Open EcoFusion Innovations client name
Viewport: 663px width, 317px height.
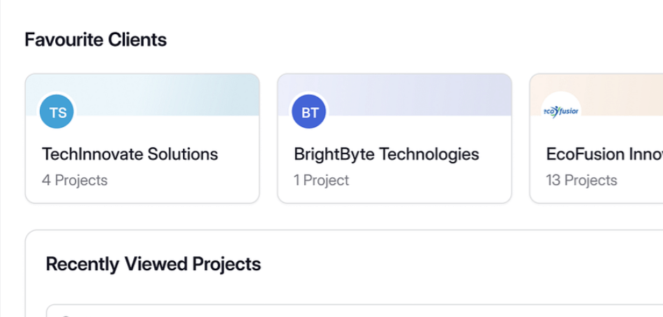(x=604, y=154)
